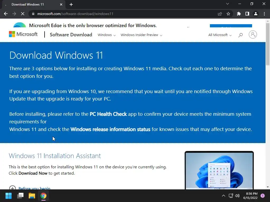Open Task View from the taskbar
270x202 pixels.
click(20, 196)
